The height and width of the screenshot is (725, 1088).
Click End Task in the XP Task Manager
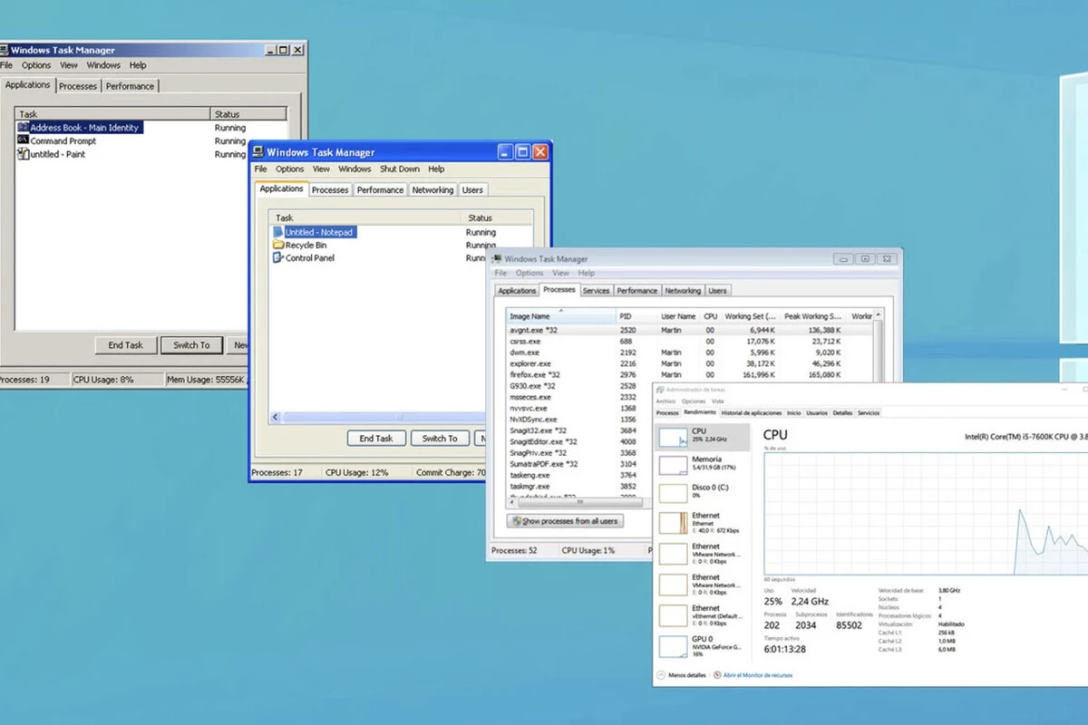tap(376, 439)
